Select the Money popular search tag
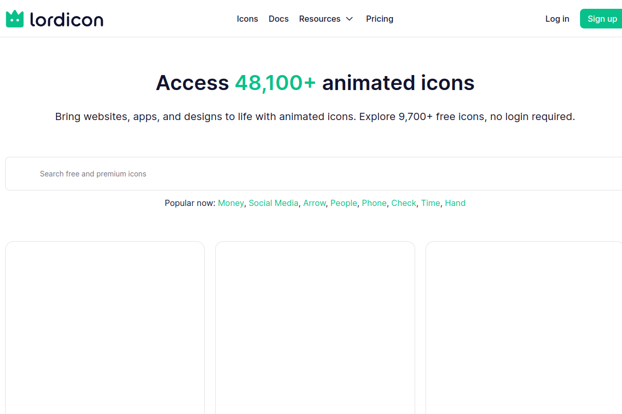This screenshot has height=414, width=622. 231,203
